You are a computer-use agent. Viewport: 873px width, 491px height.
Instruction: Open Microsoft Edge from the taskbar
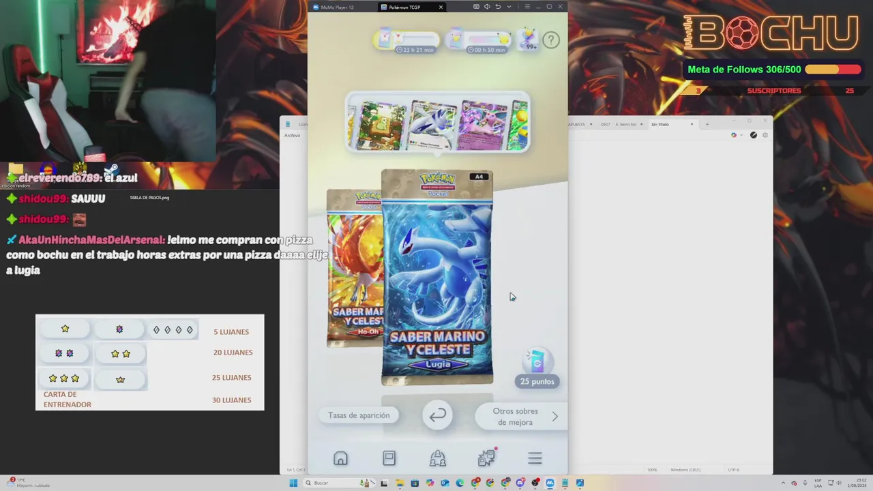[460, 483]
